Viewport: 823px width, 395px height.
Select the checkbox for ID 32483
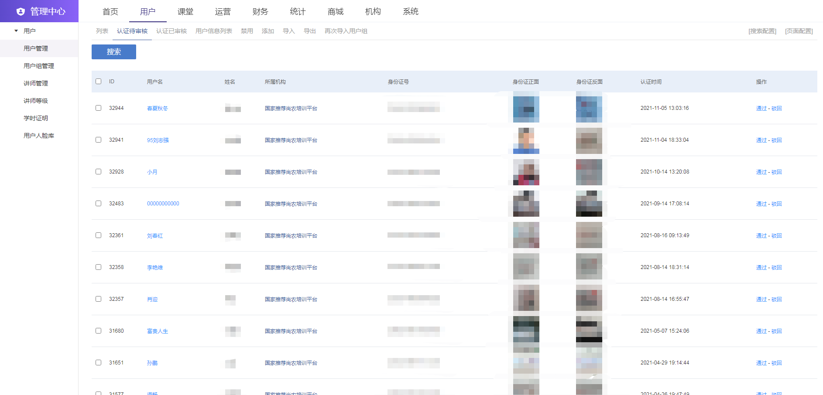[98, 204]
